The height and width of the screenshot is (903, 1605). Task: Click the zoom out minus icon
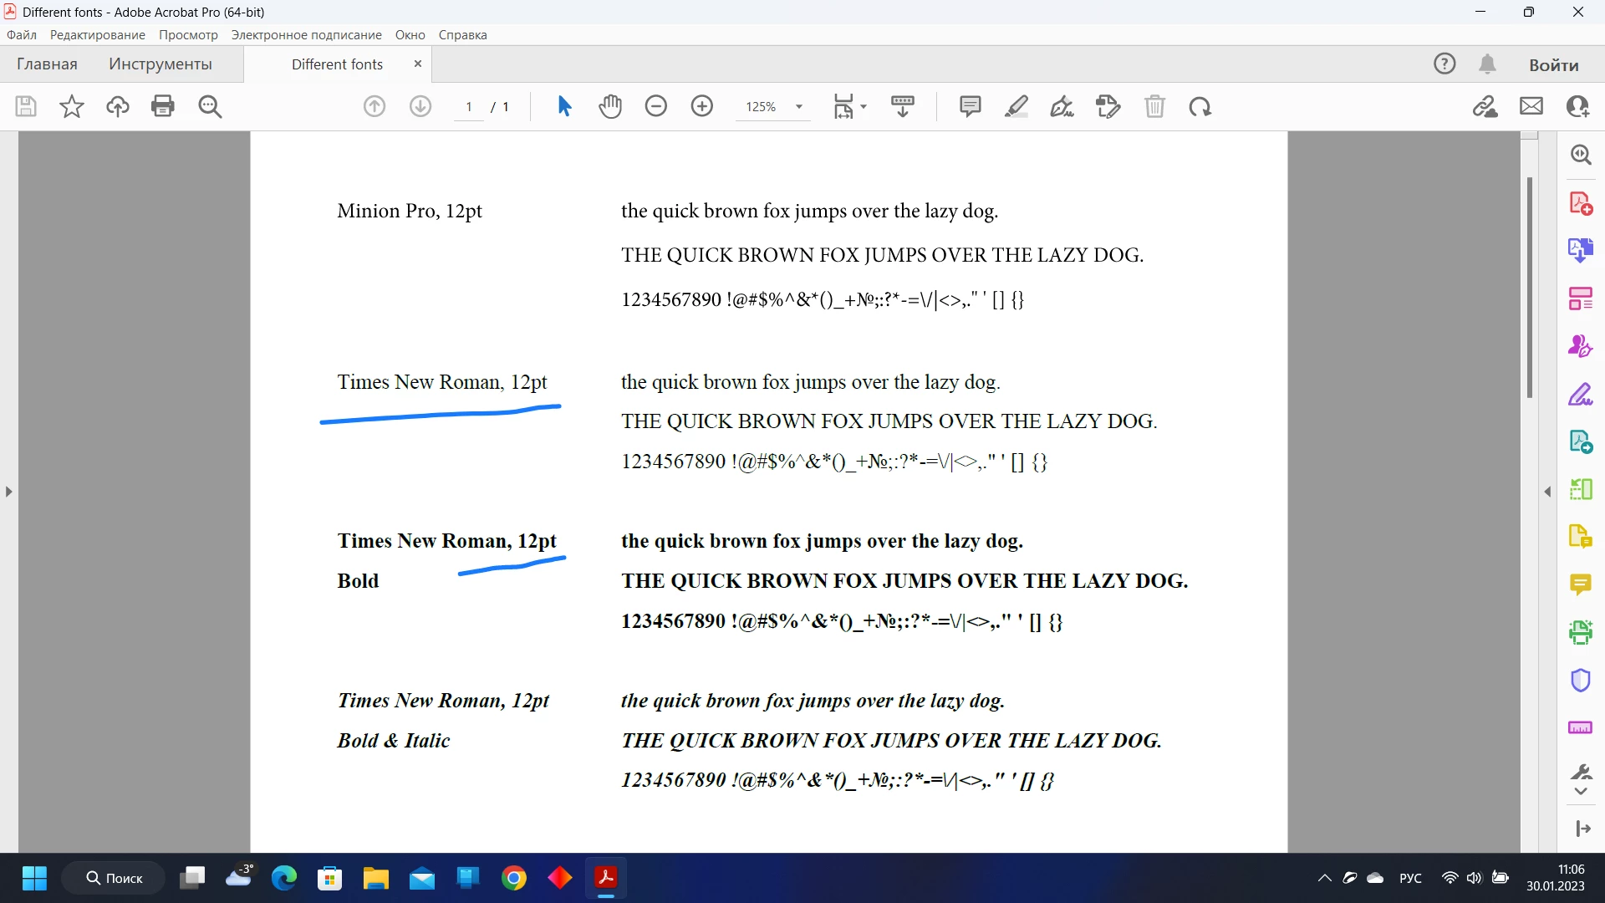click(x=656, y=106)
